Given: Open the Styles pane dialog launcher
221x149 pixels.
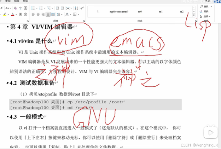Looking at the screenshot, I should click(x=196, y=21).
